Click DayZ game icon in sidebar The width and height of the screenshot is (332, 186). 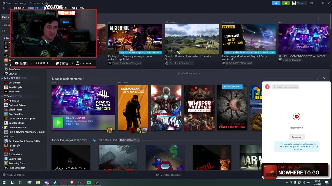6,136
